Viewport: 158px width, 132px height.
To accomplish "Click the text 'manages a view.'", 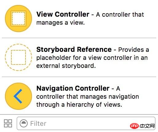I will 61,23.
